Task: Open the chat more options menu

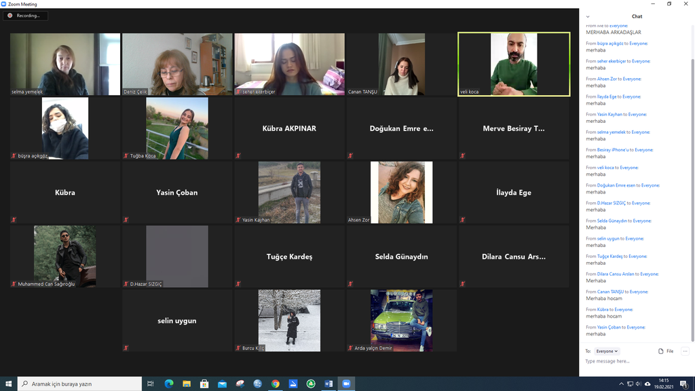Action: tap(685, 351)
